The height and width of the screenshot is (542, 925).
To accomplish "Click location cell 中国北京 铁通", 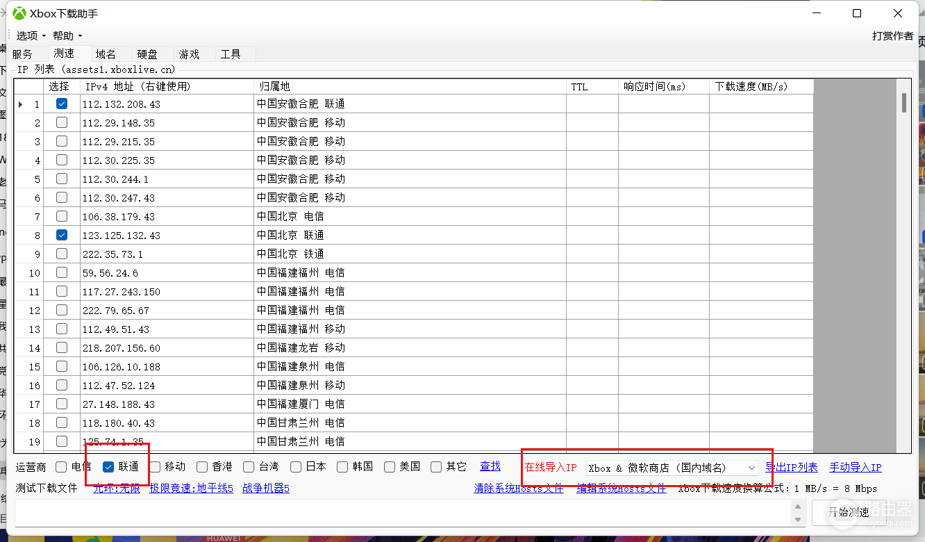I will pyautogui.click(x=410, y=254).
